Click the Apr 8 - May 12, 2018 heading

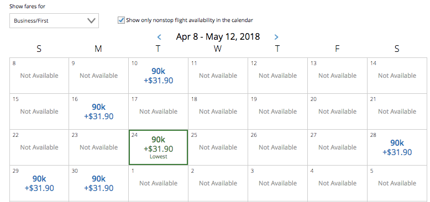pos(218,36)
